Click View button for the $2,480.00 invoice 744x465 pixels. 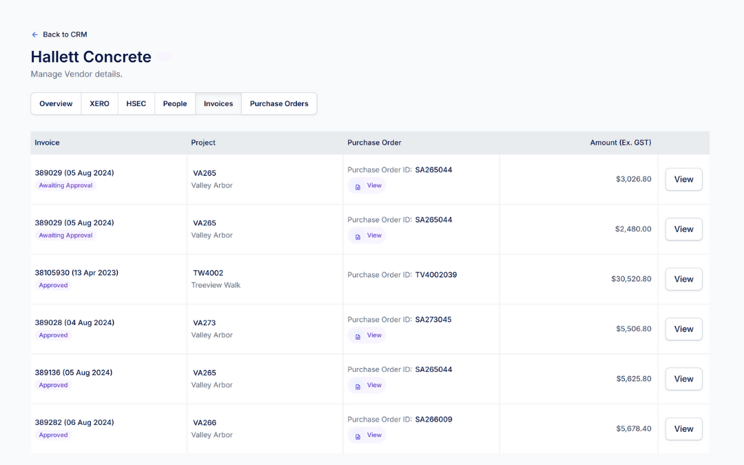[684, 229]
